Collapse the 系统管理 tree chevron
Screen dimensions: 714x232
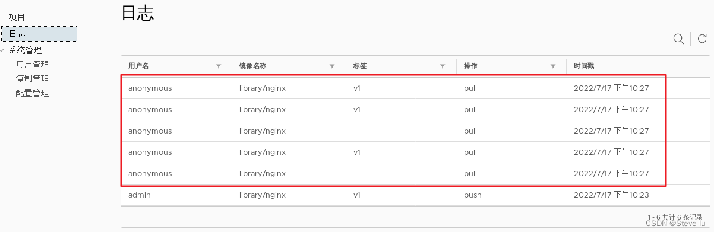pos(4,50)
